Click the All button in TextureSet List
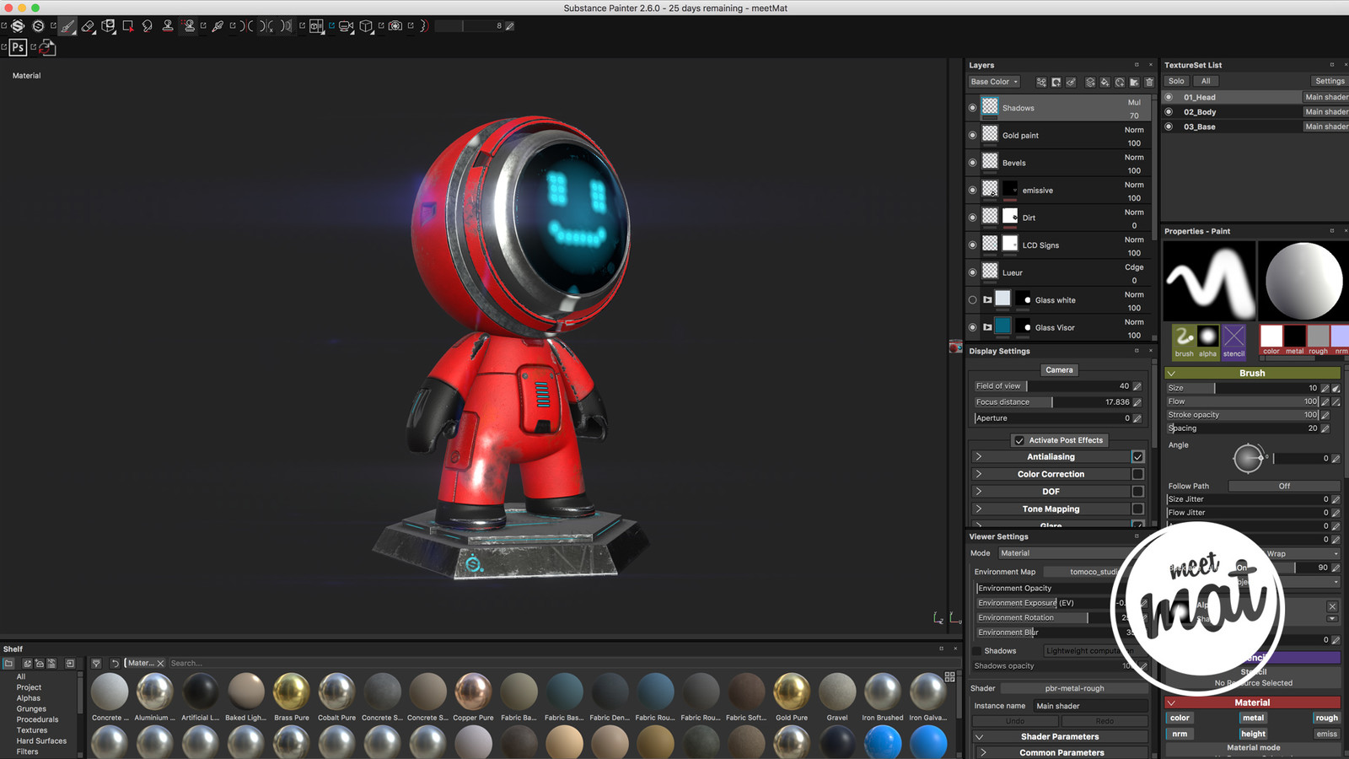Screen dimensions: 1349x759 point(1206,81)
